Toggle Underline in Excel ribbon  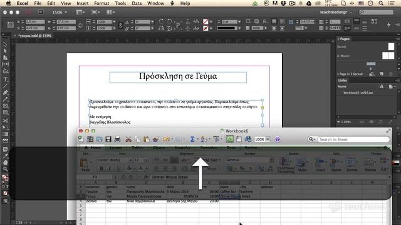point(118,168)
